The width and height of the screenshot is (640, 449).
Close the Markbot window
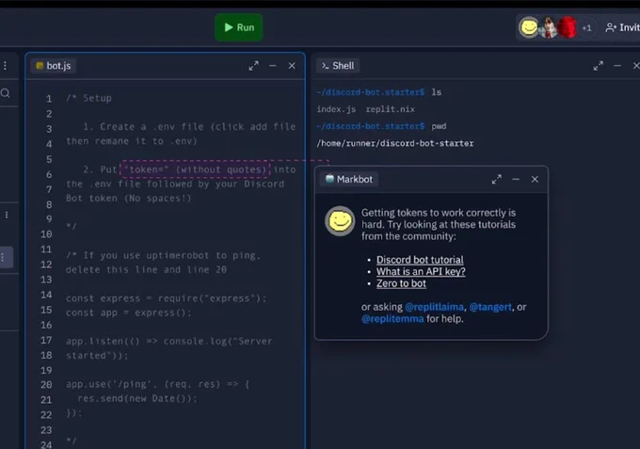[535, 179]
